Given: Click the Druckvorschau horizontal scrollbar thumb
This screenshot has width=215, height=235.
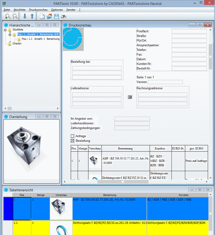Looking at the screenshot, I should pos(123,182).
